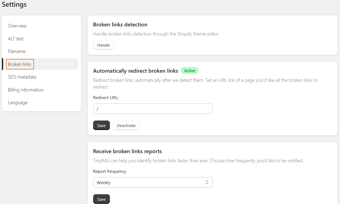Click the Report frequency label

[x=110, y=171]
